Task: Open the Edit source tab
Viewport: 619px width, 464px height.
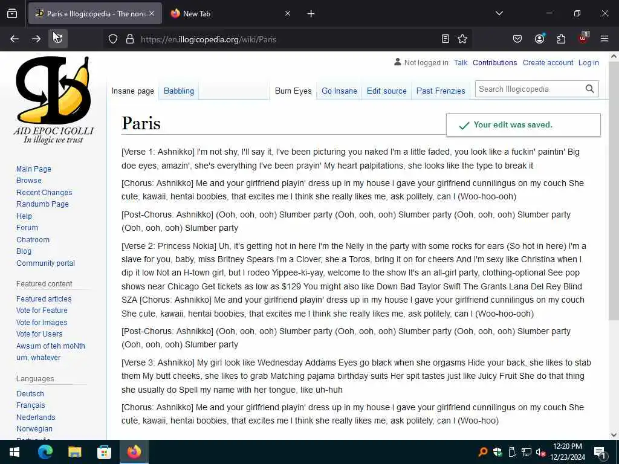Action: [386, 91]
